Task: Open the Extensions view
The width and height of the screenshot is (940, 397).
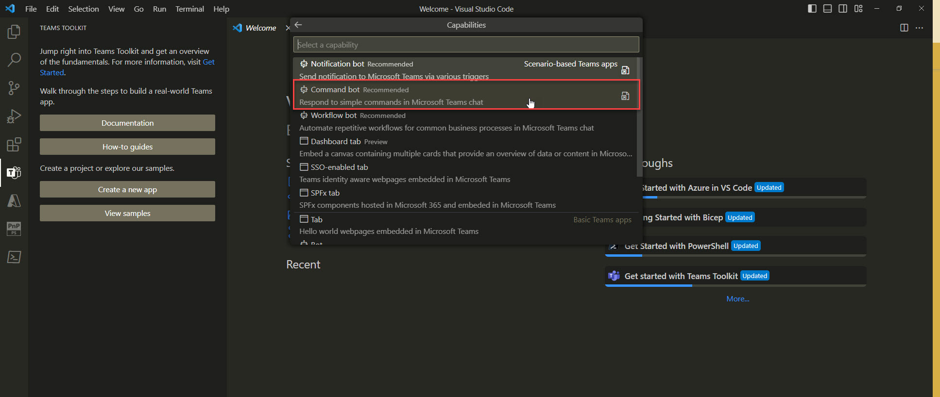Action: (14, 145)
